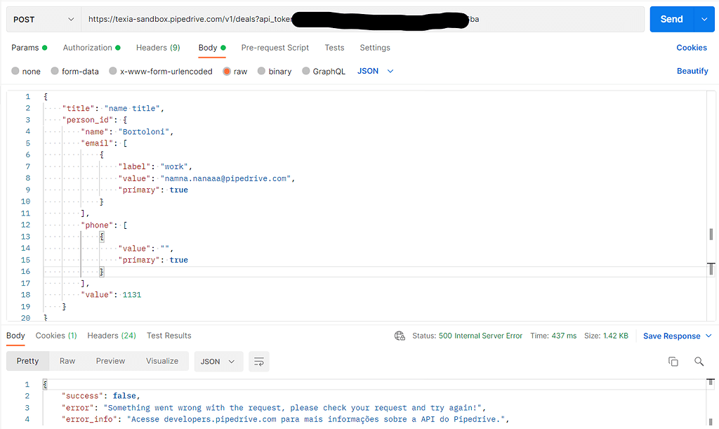719x429 pixels.
Task: Expand the Save Response dropdown arrow
Action: click(x=708, y=336)
